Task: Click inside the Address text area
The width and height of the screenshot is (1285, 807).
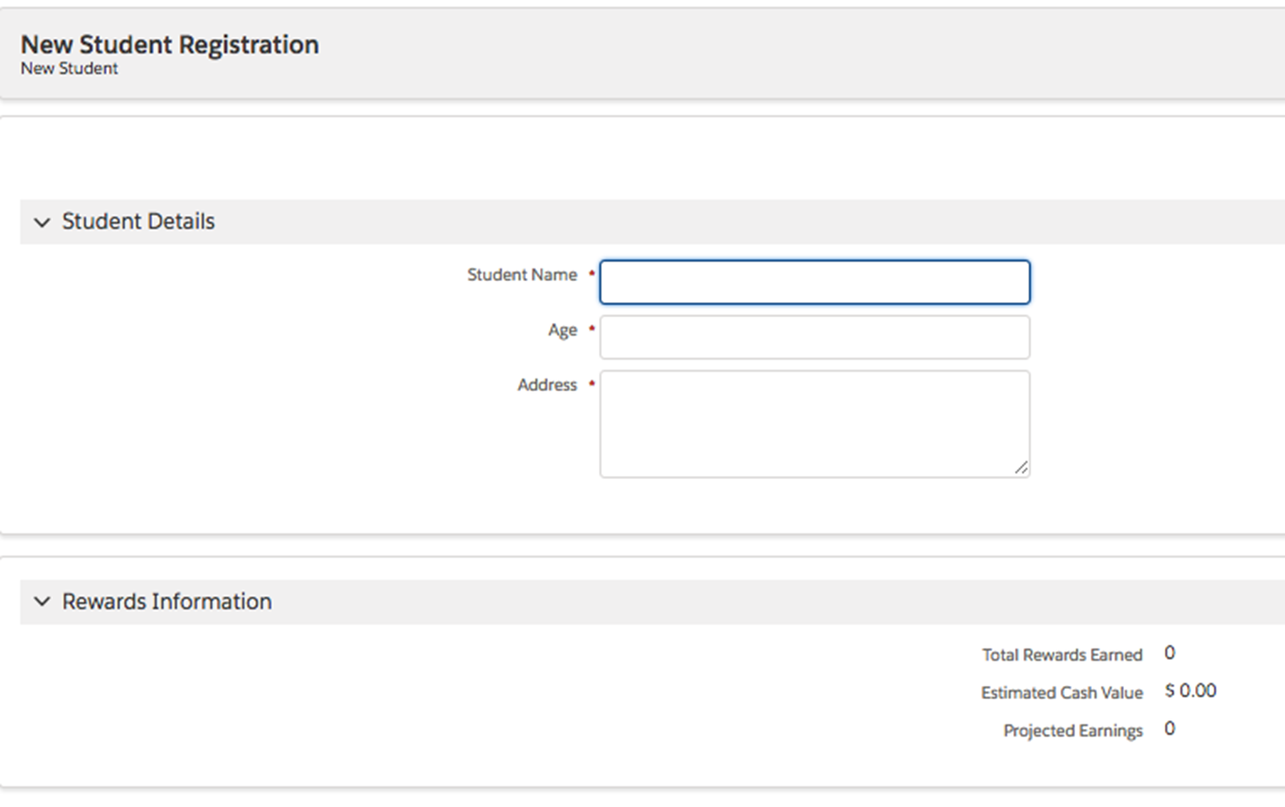Action: coord(815,424)
